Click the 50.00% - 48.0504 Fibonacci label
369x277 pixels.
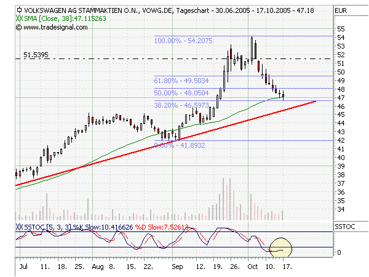181,93
